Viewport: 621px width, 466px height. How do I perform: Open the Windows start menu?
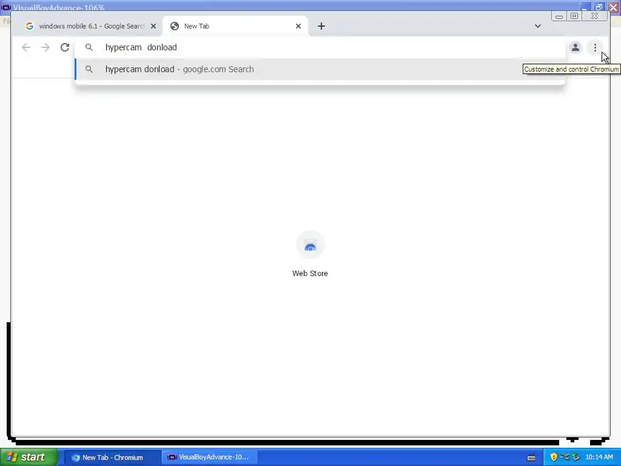click(x=29, y=457)
